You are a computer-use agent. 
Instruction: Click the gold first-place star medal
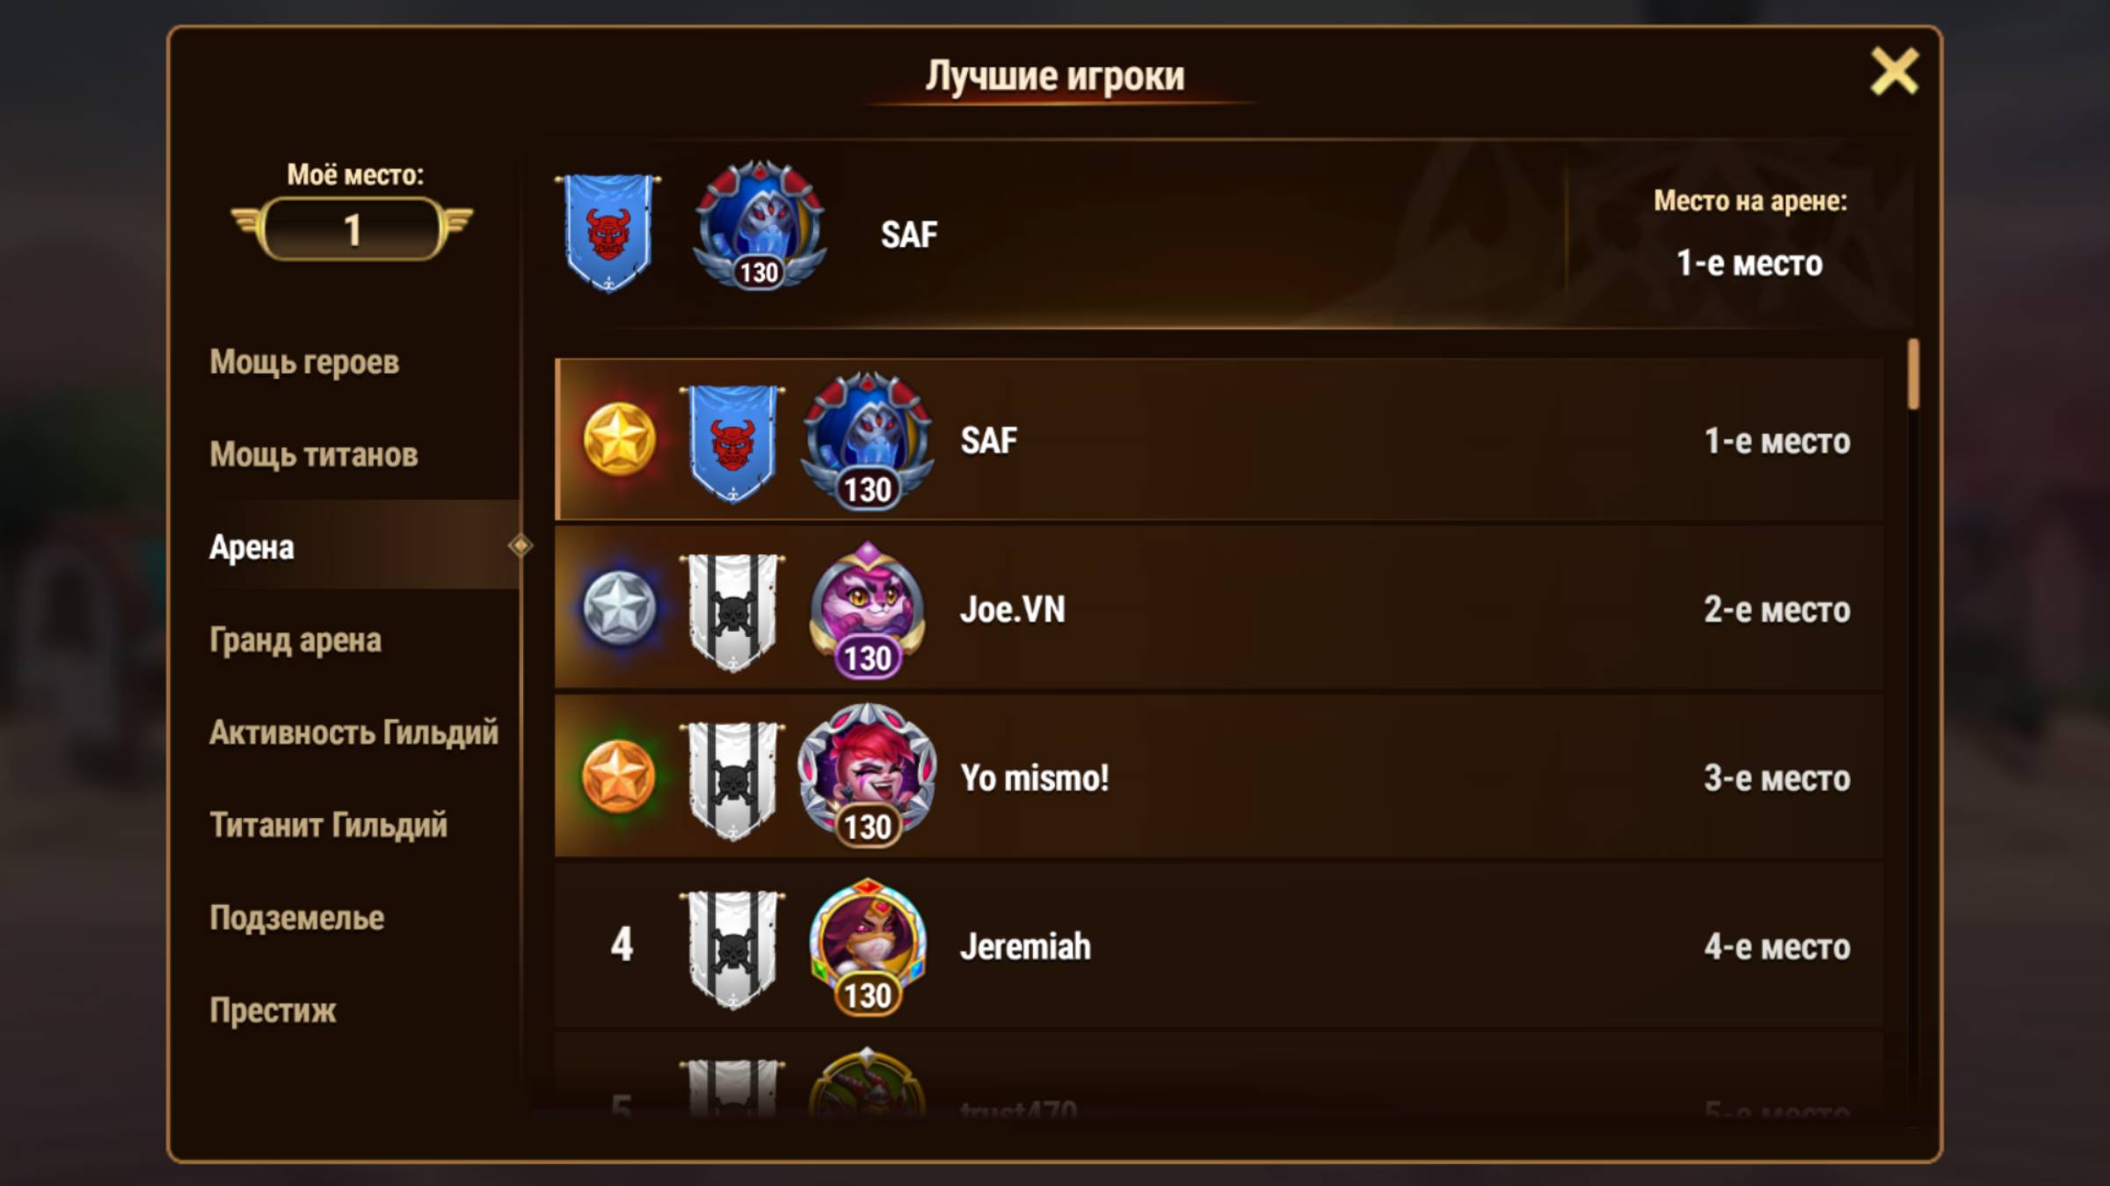[619, 439]
